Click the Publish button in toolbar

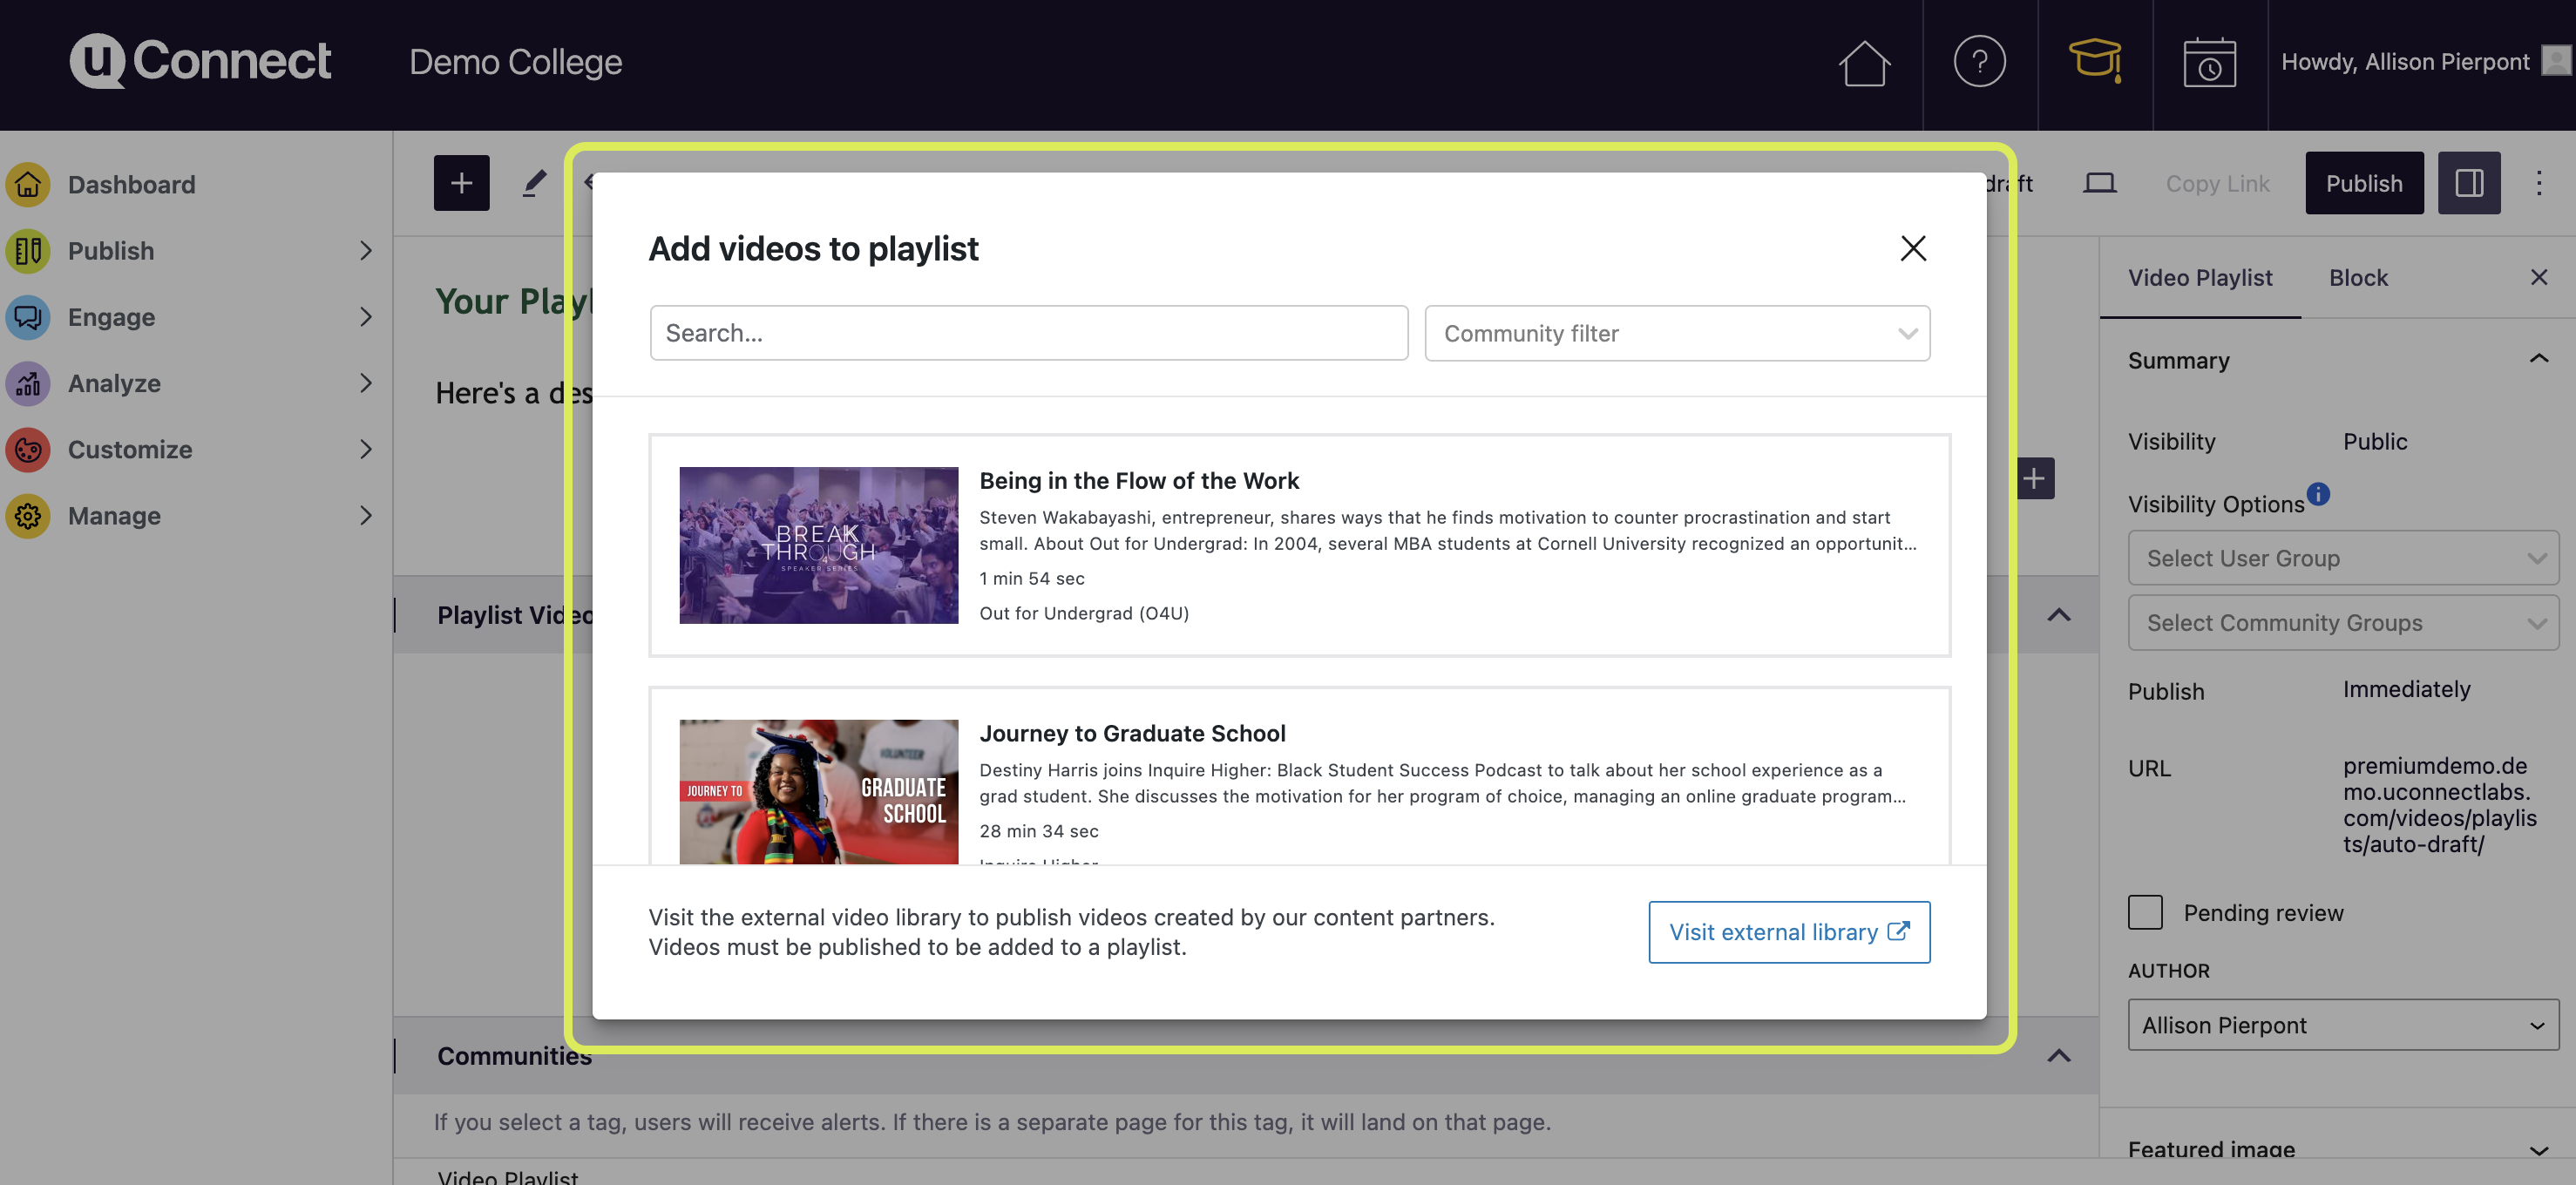point(2363,183)
